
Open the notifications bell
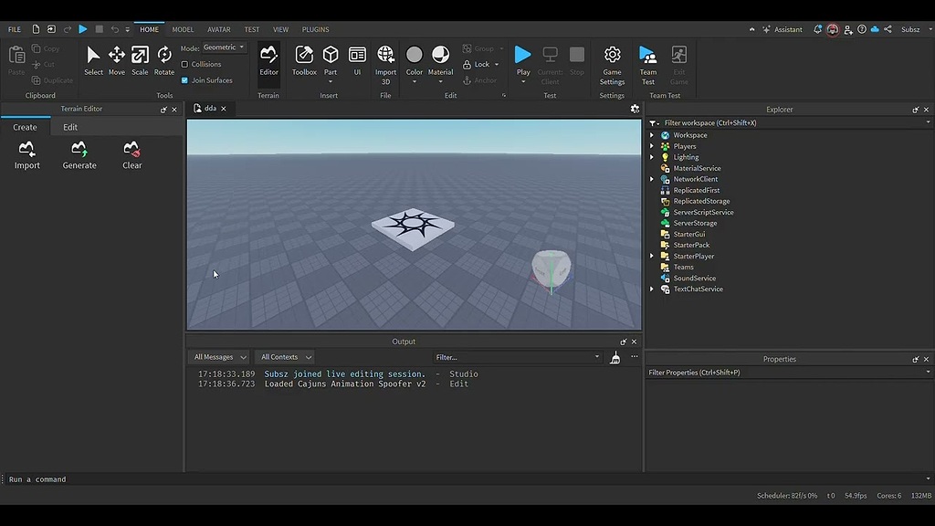[x=817, y=29]
